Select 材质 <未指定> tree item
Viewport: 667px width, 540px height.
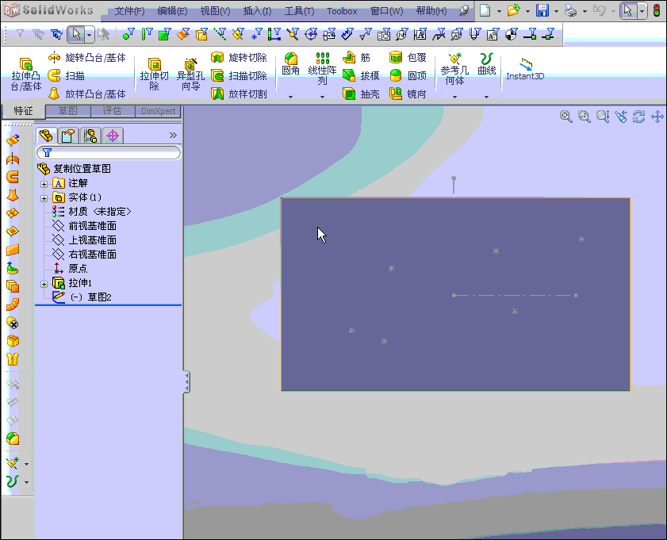[91, 212]
